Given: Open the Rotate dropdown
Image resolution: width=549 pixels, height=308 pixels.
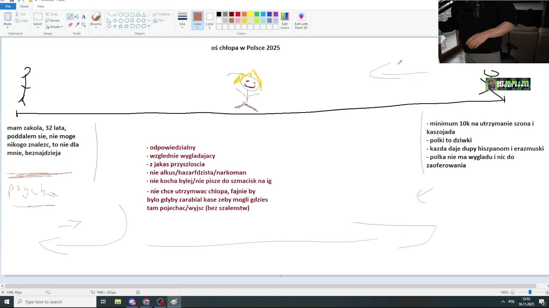Looking at the screenshot, I should pyautogui.click(x=54, y=27).
